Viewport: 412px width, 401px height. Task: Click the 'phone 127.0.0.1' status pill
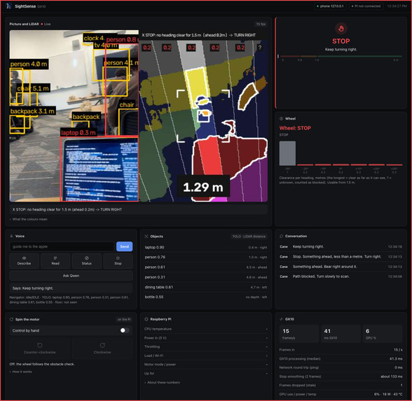coord(330,6)
